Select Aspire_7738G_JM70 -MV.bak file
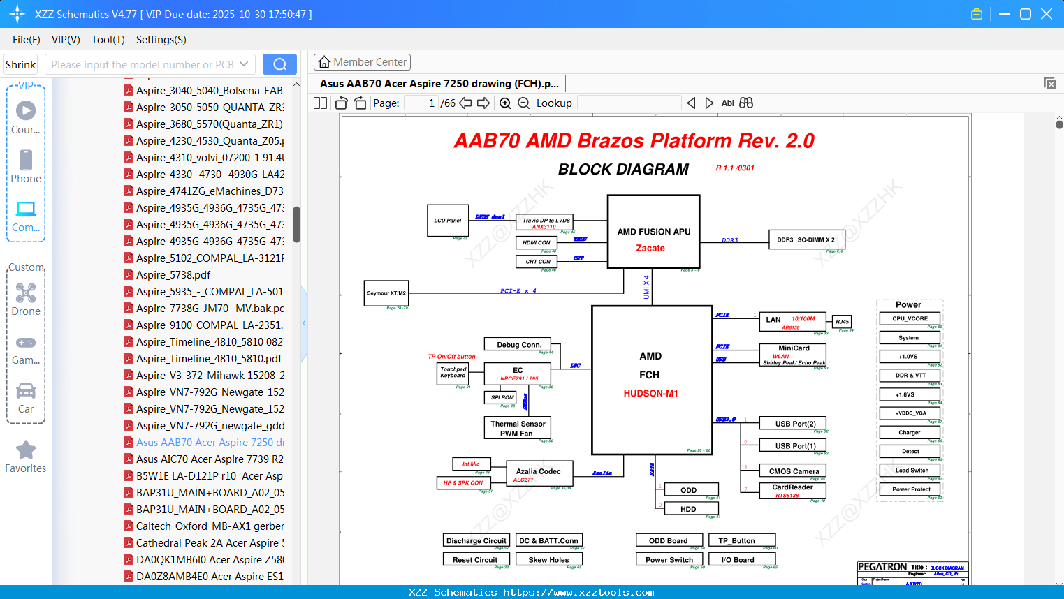Viewport: 1064px width, 599px height. point(203,308)
